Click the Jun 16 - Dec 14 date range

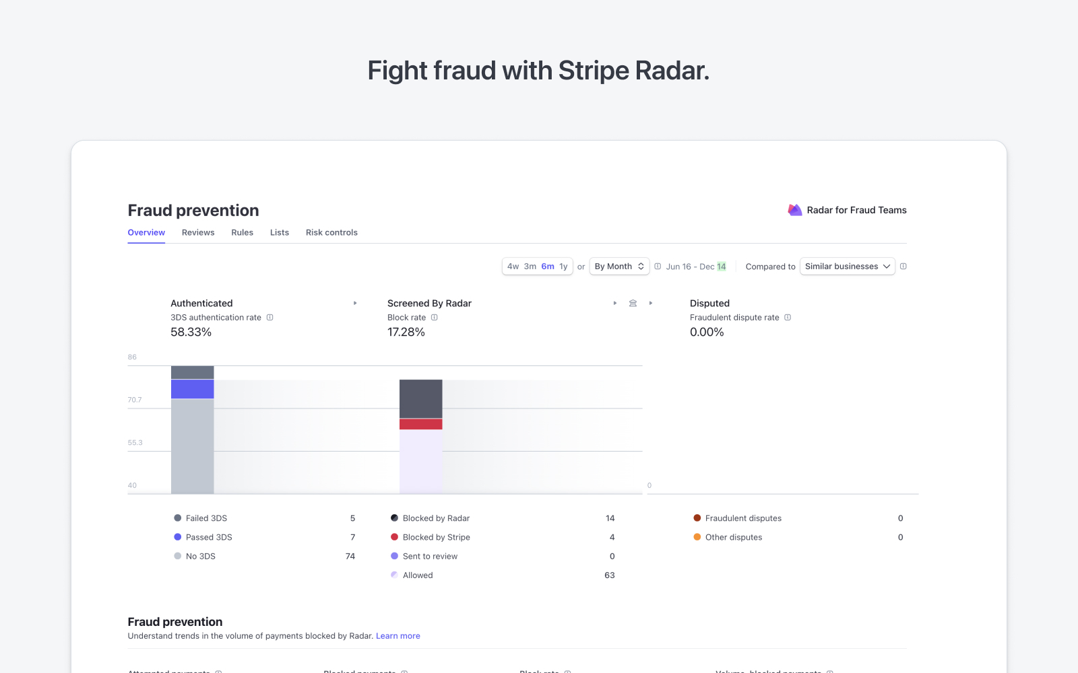tap(694, 266)
